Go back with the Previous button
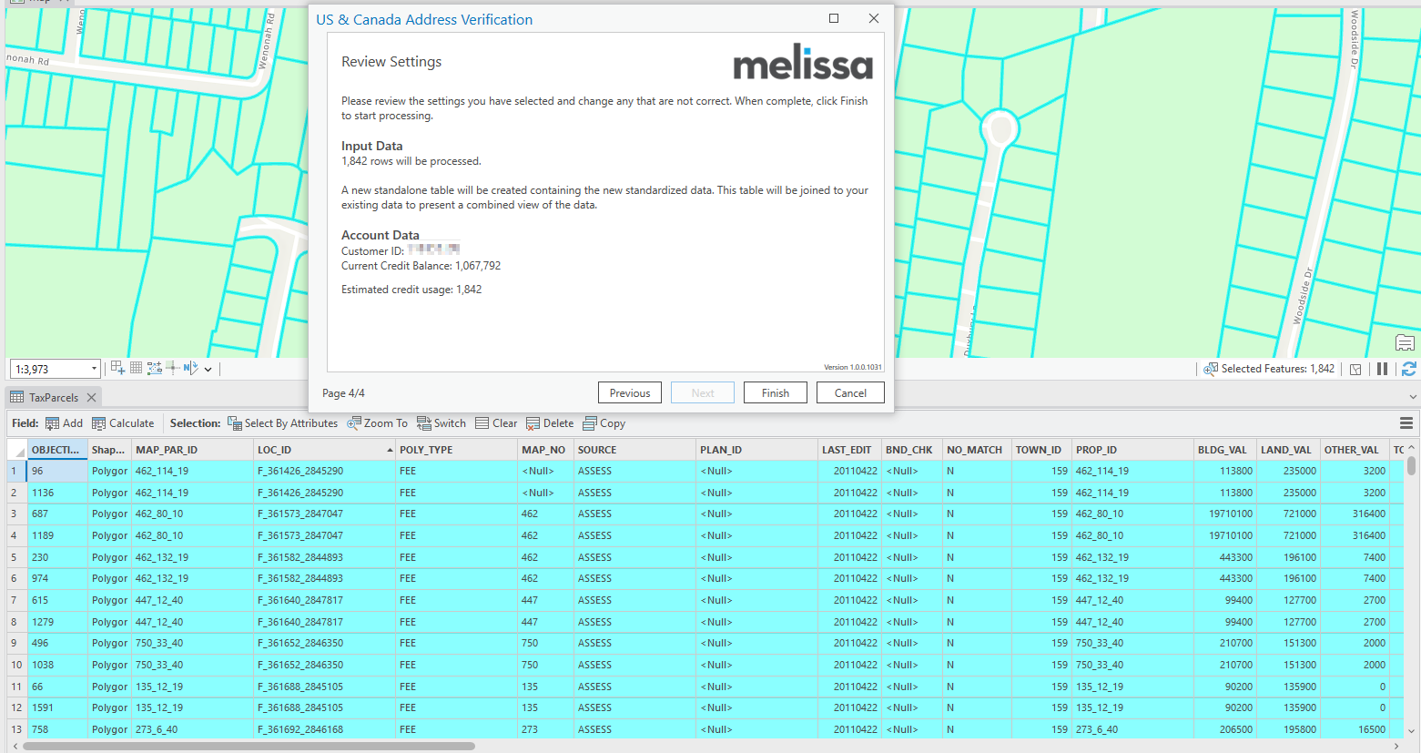1421x753 pixels. 629,392
